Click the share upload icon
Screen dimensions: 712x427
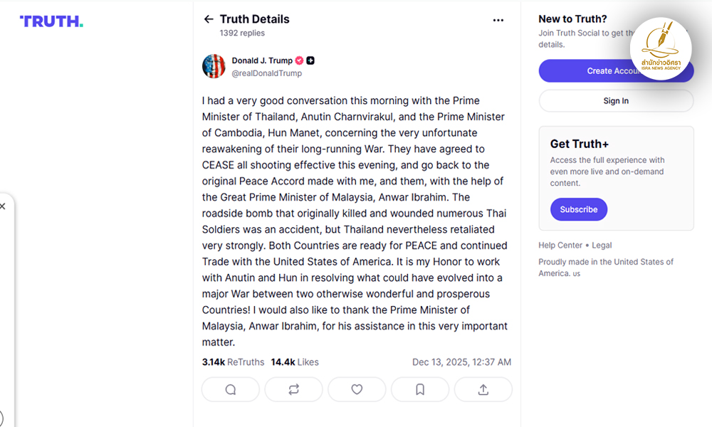483,389
